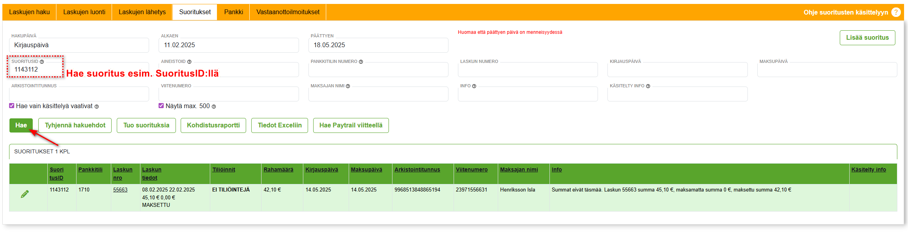Click help icon beside Pankkitilin numero

361,62
